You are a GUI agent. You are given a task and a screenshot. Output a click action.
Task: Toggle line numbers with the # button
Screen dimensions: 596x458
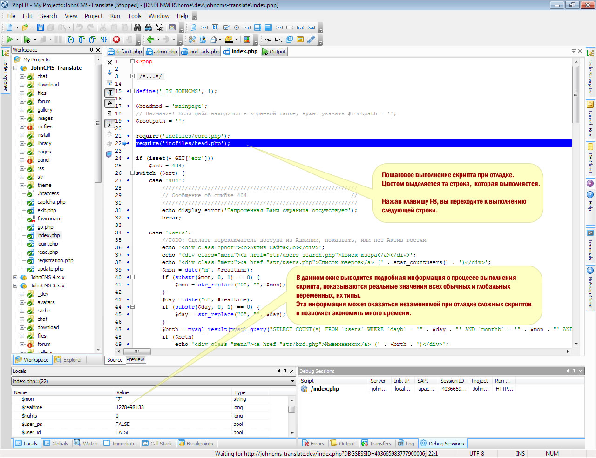pyautogui.click(x=109, y=103)
